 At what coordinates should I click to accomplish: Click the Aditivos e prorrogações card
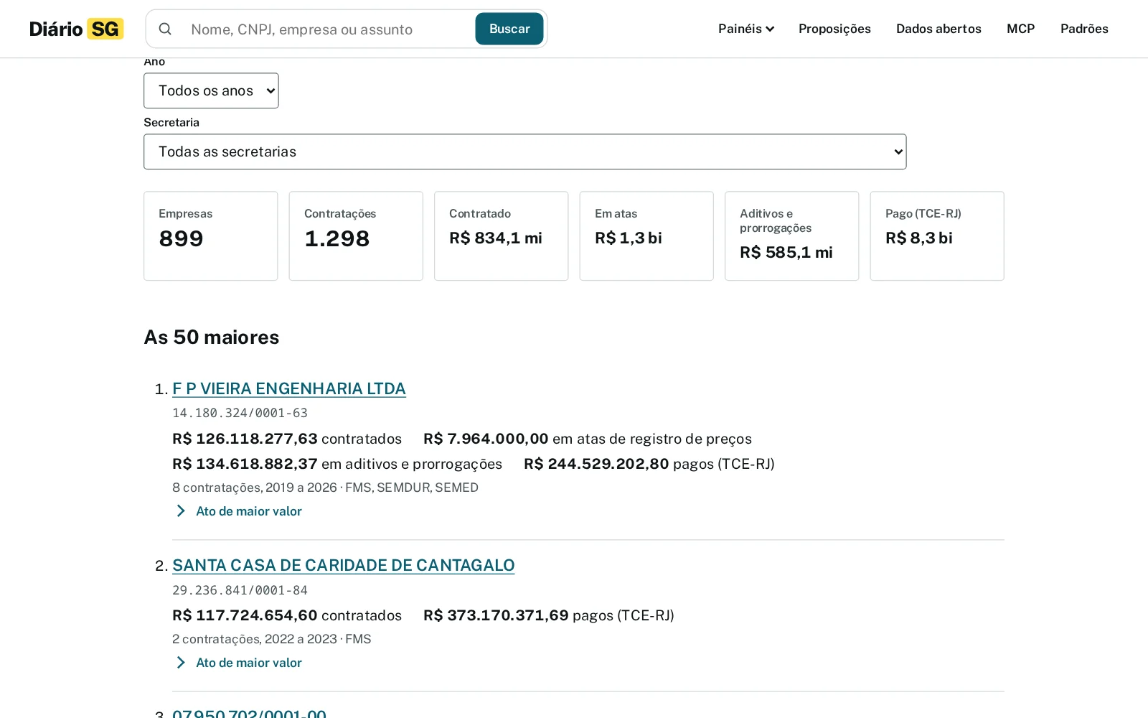[791, 236]
